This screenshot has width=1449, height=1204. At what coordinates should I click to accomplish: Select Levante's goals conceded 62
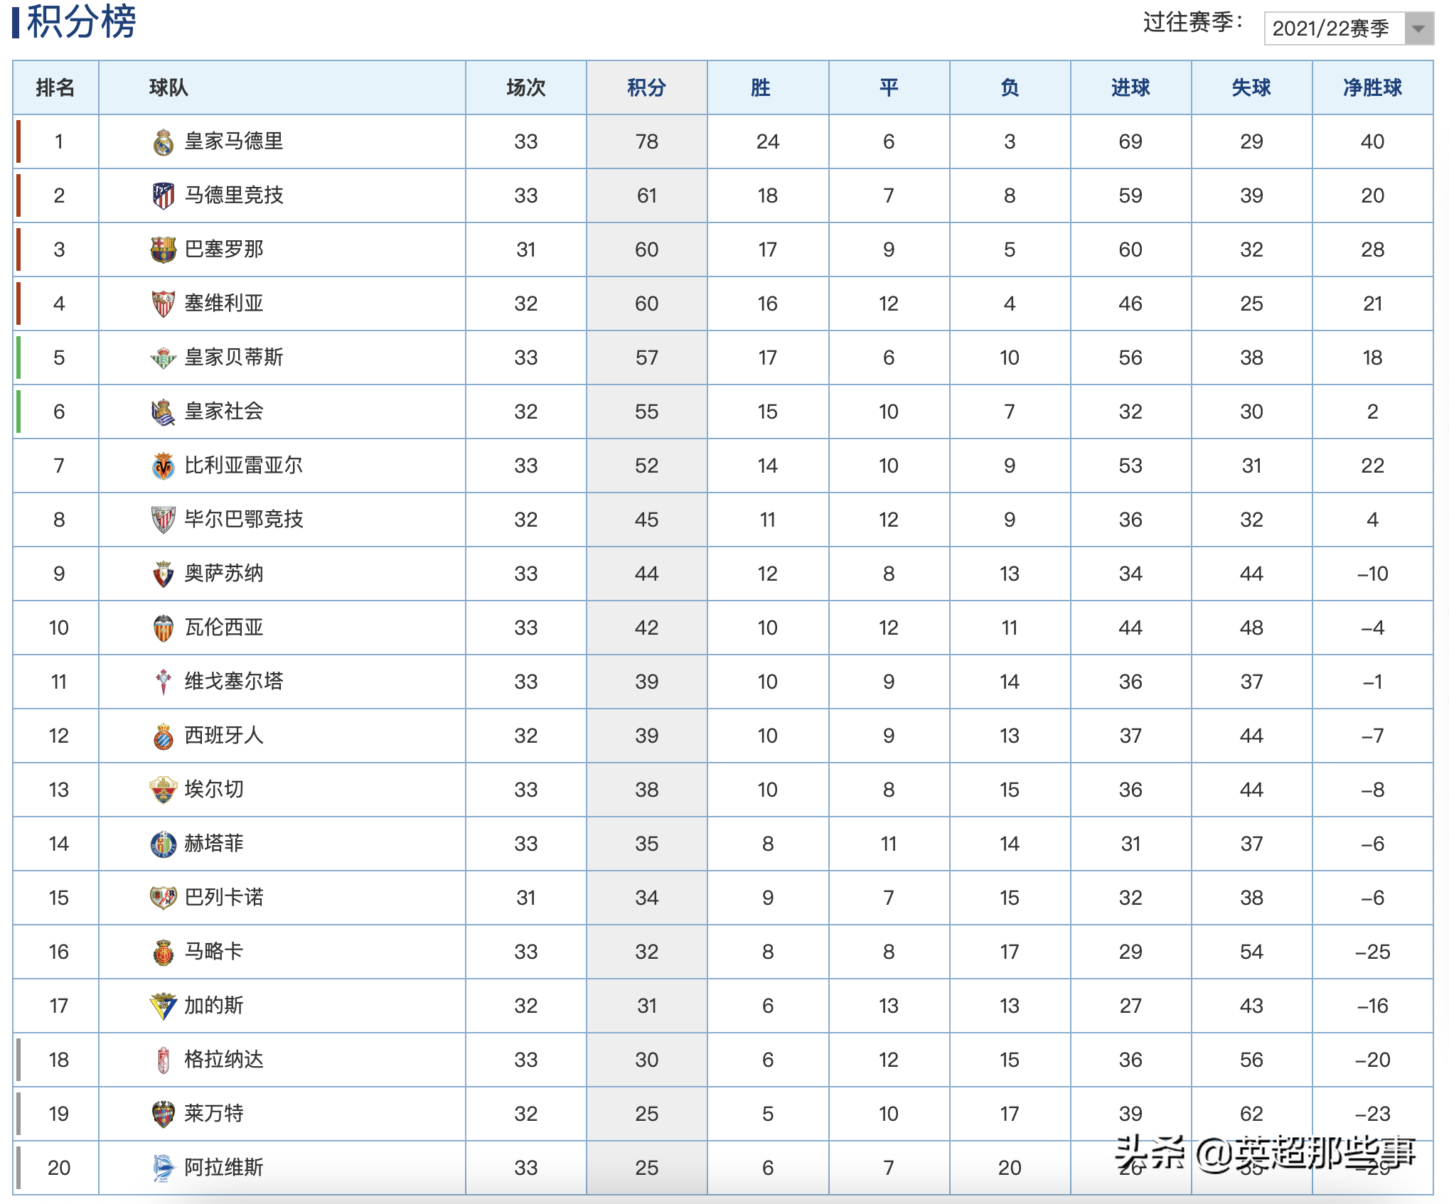(x=1251, y=1114)
